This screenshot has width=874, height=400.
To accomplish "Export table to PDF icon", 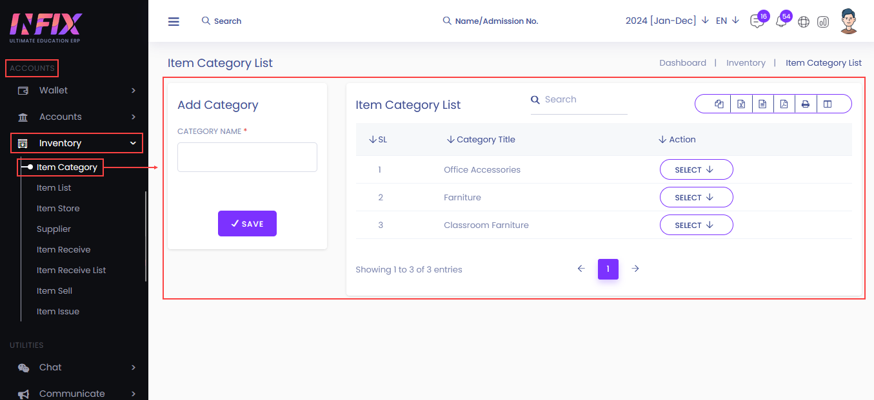I will tap(784, 104).
